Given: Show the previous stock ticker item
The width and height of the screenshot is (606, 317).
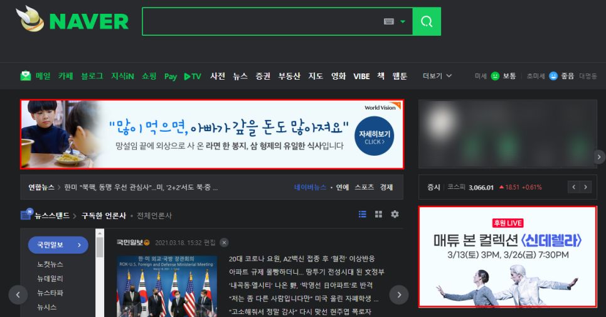Looking at the screenshot, I should 574,187.
